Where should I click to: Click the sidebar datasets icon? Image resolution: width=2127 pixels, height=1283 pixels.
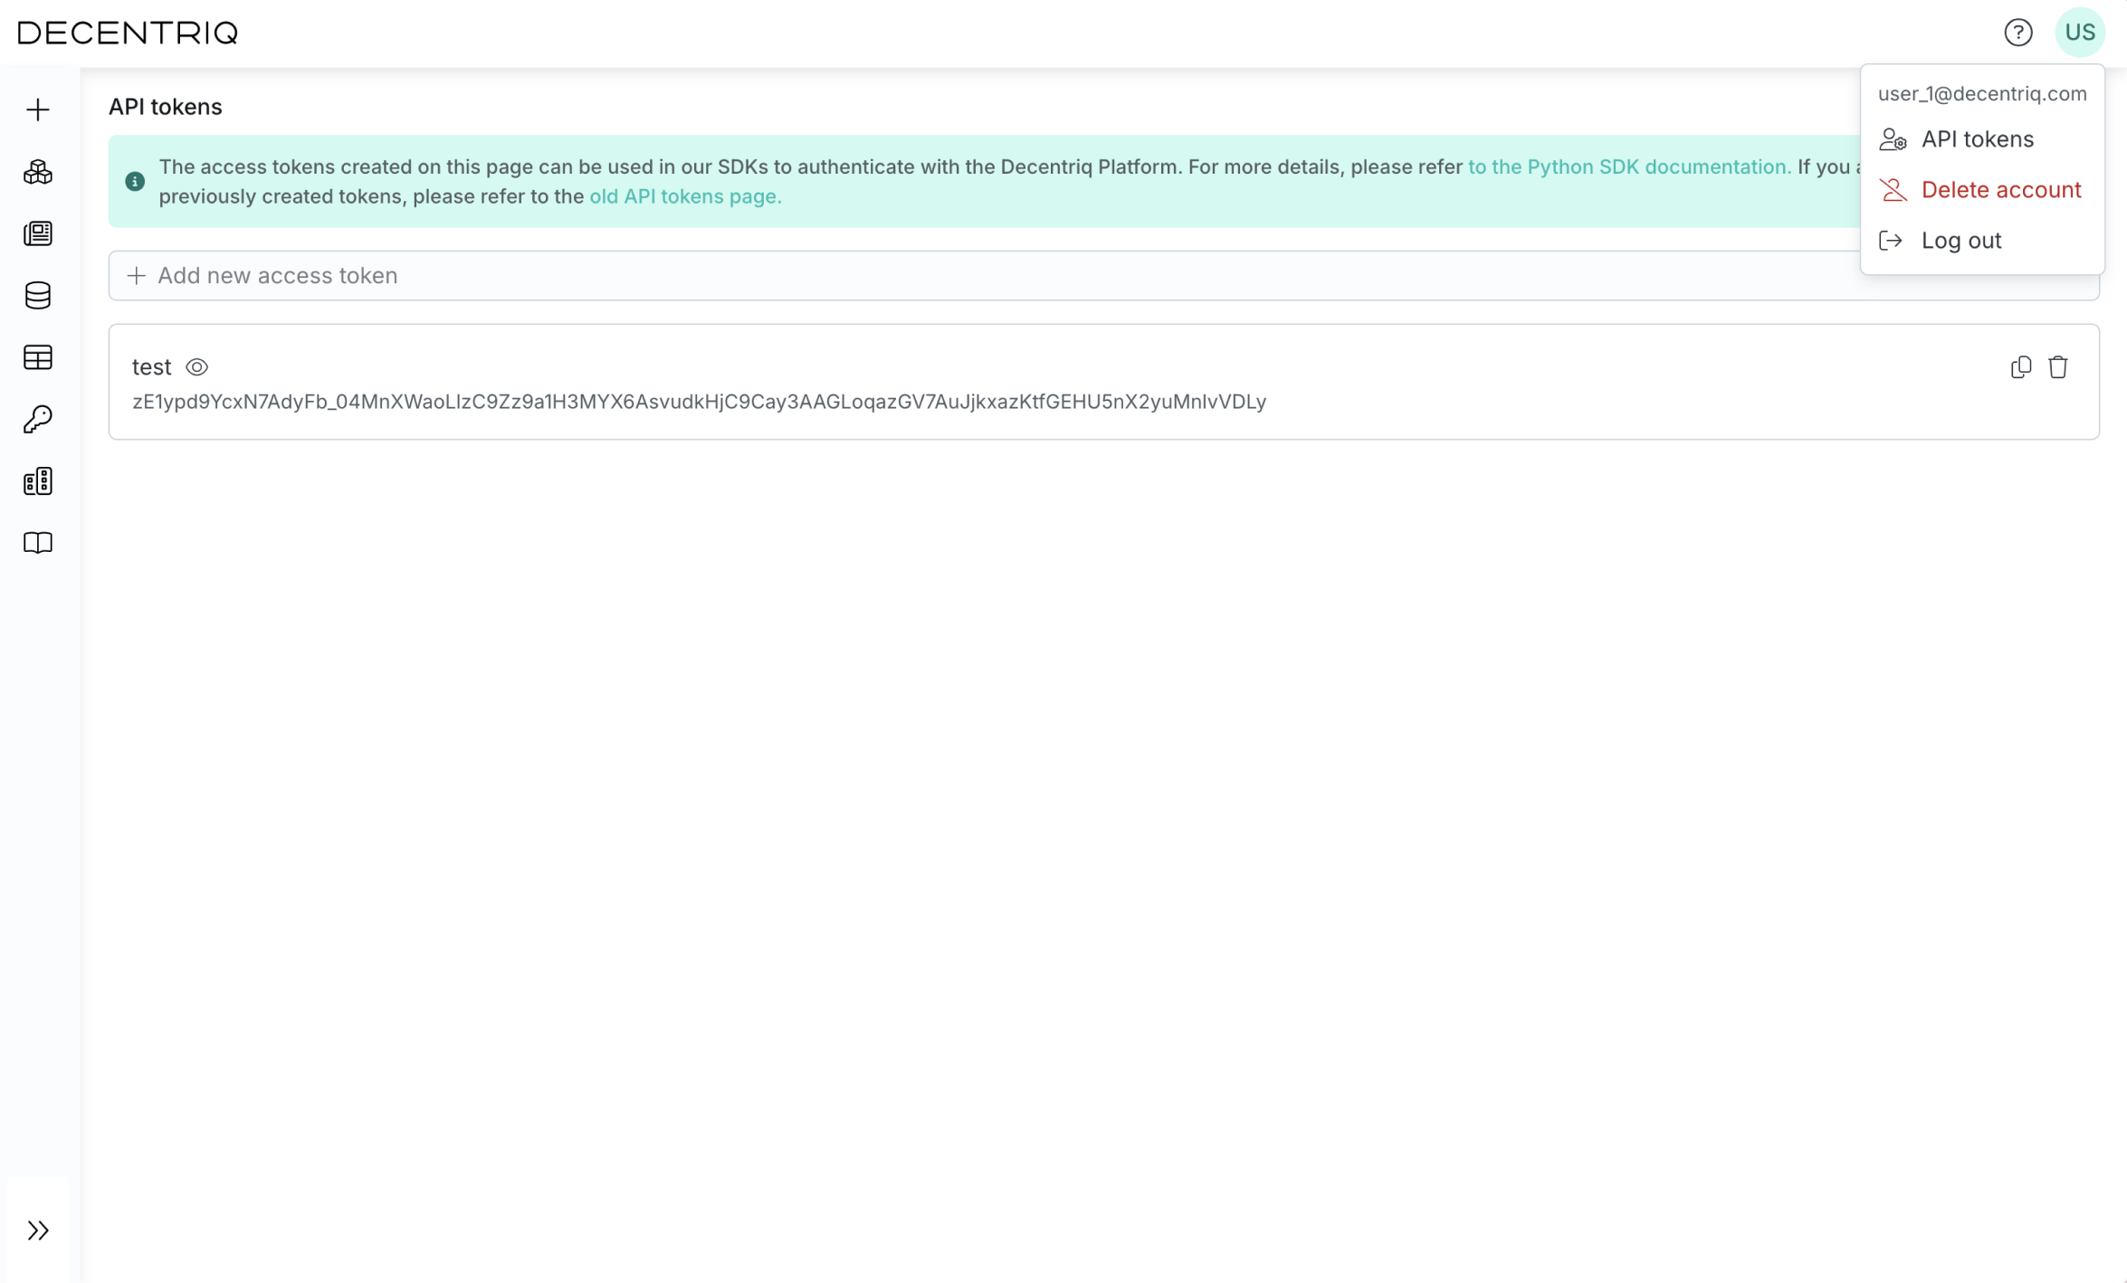point(38,295)
